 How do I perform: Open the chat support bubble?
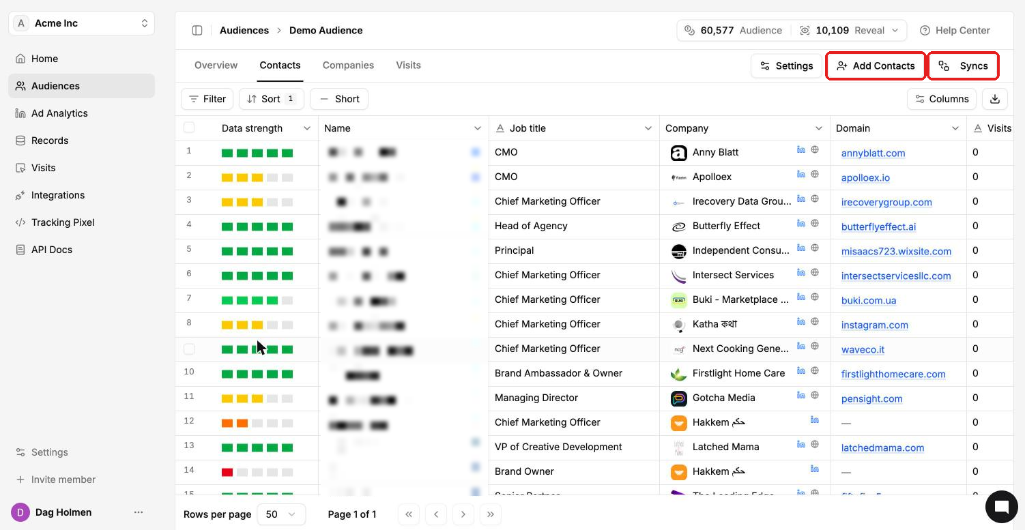1002,507
